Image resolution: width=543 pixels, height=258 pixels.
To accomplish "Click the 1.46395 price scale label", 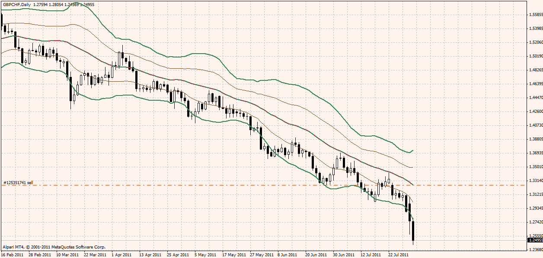I will (535, 84).
